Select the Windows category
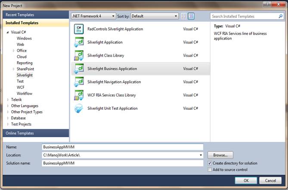This screenshot has width=288, height=190. pyautogui.click(x=24, y=39)
